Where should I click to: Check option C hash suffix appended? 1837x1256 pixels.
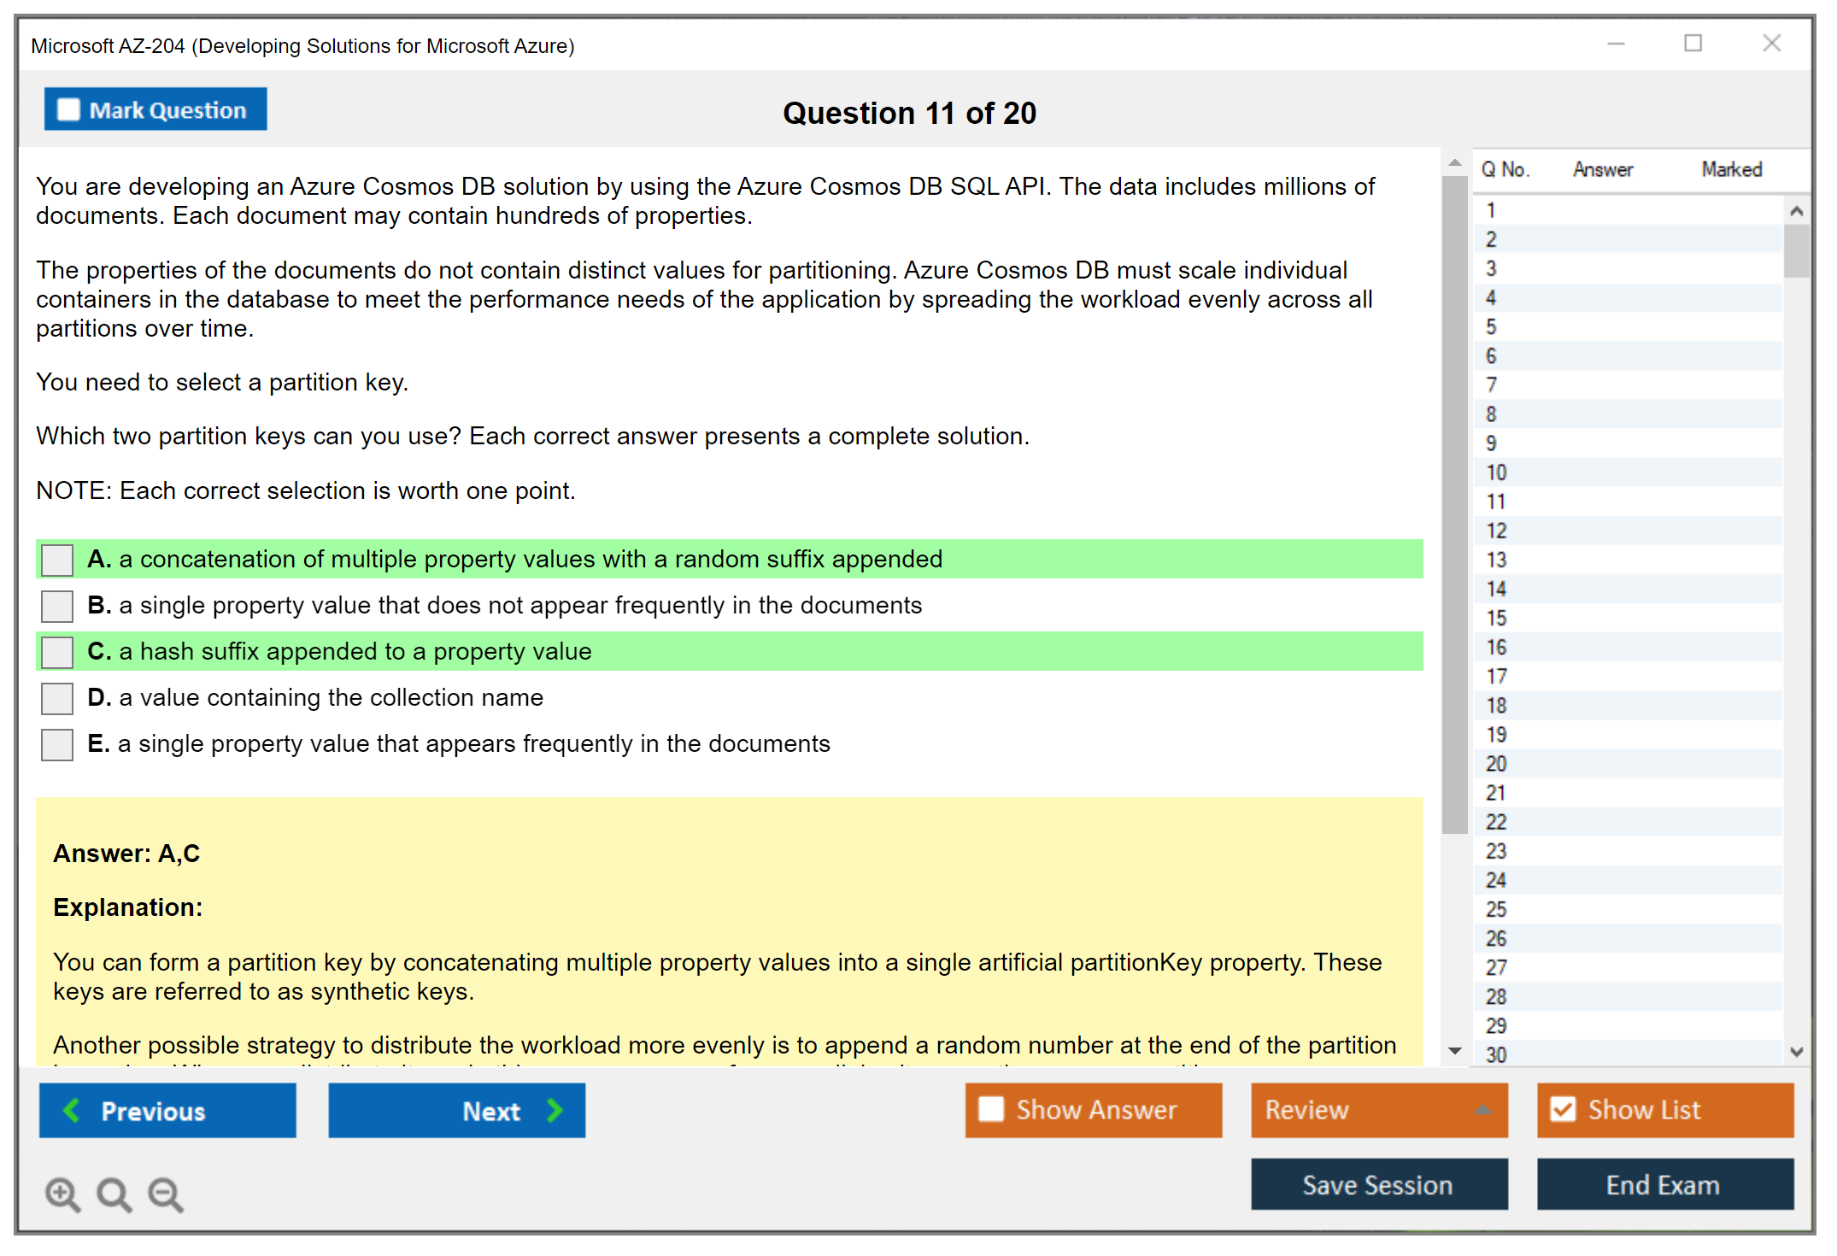tap(57, 653)
